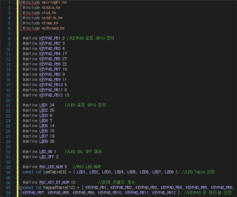This screenshot has height=197, width=237.
Task: Click the KEYPAD_PB11 6 define
Action: (45, 90)
